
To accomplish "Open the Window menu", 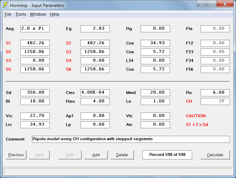I will pos(38,14).
